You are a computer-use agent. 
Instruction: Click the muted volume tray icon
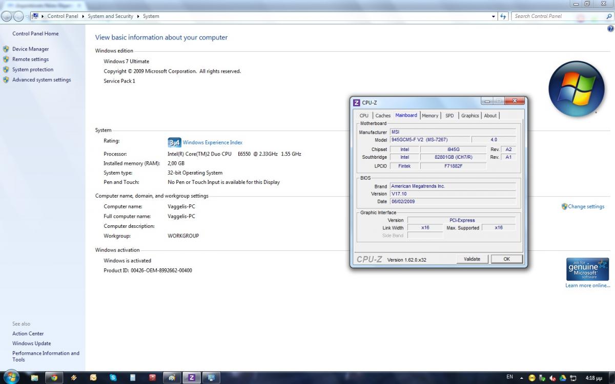pos(553,378)
